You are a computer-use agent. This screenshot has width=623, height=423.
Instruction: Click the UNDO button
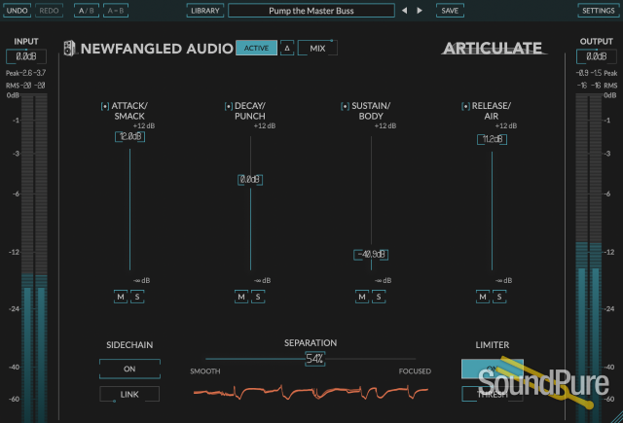tap(18, 10)
